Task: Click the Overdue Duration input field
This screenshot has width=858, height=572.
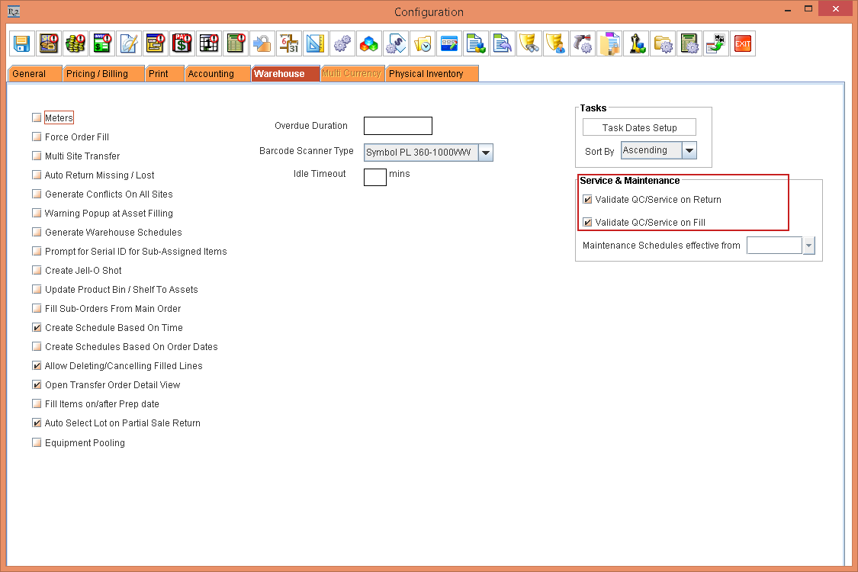Action: (x=398, y=126)
